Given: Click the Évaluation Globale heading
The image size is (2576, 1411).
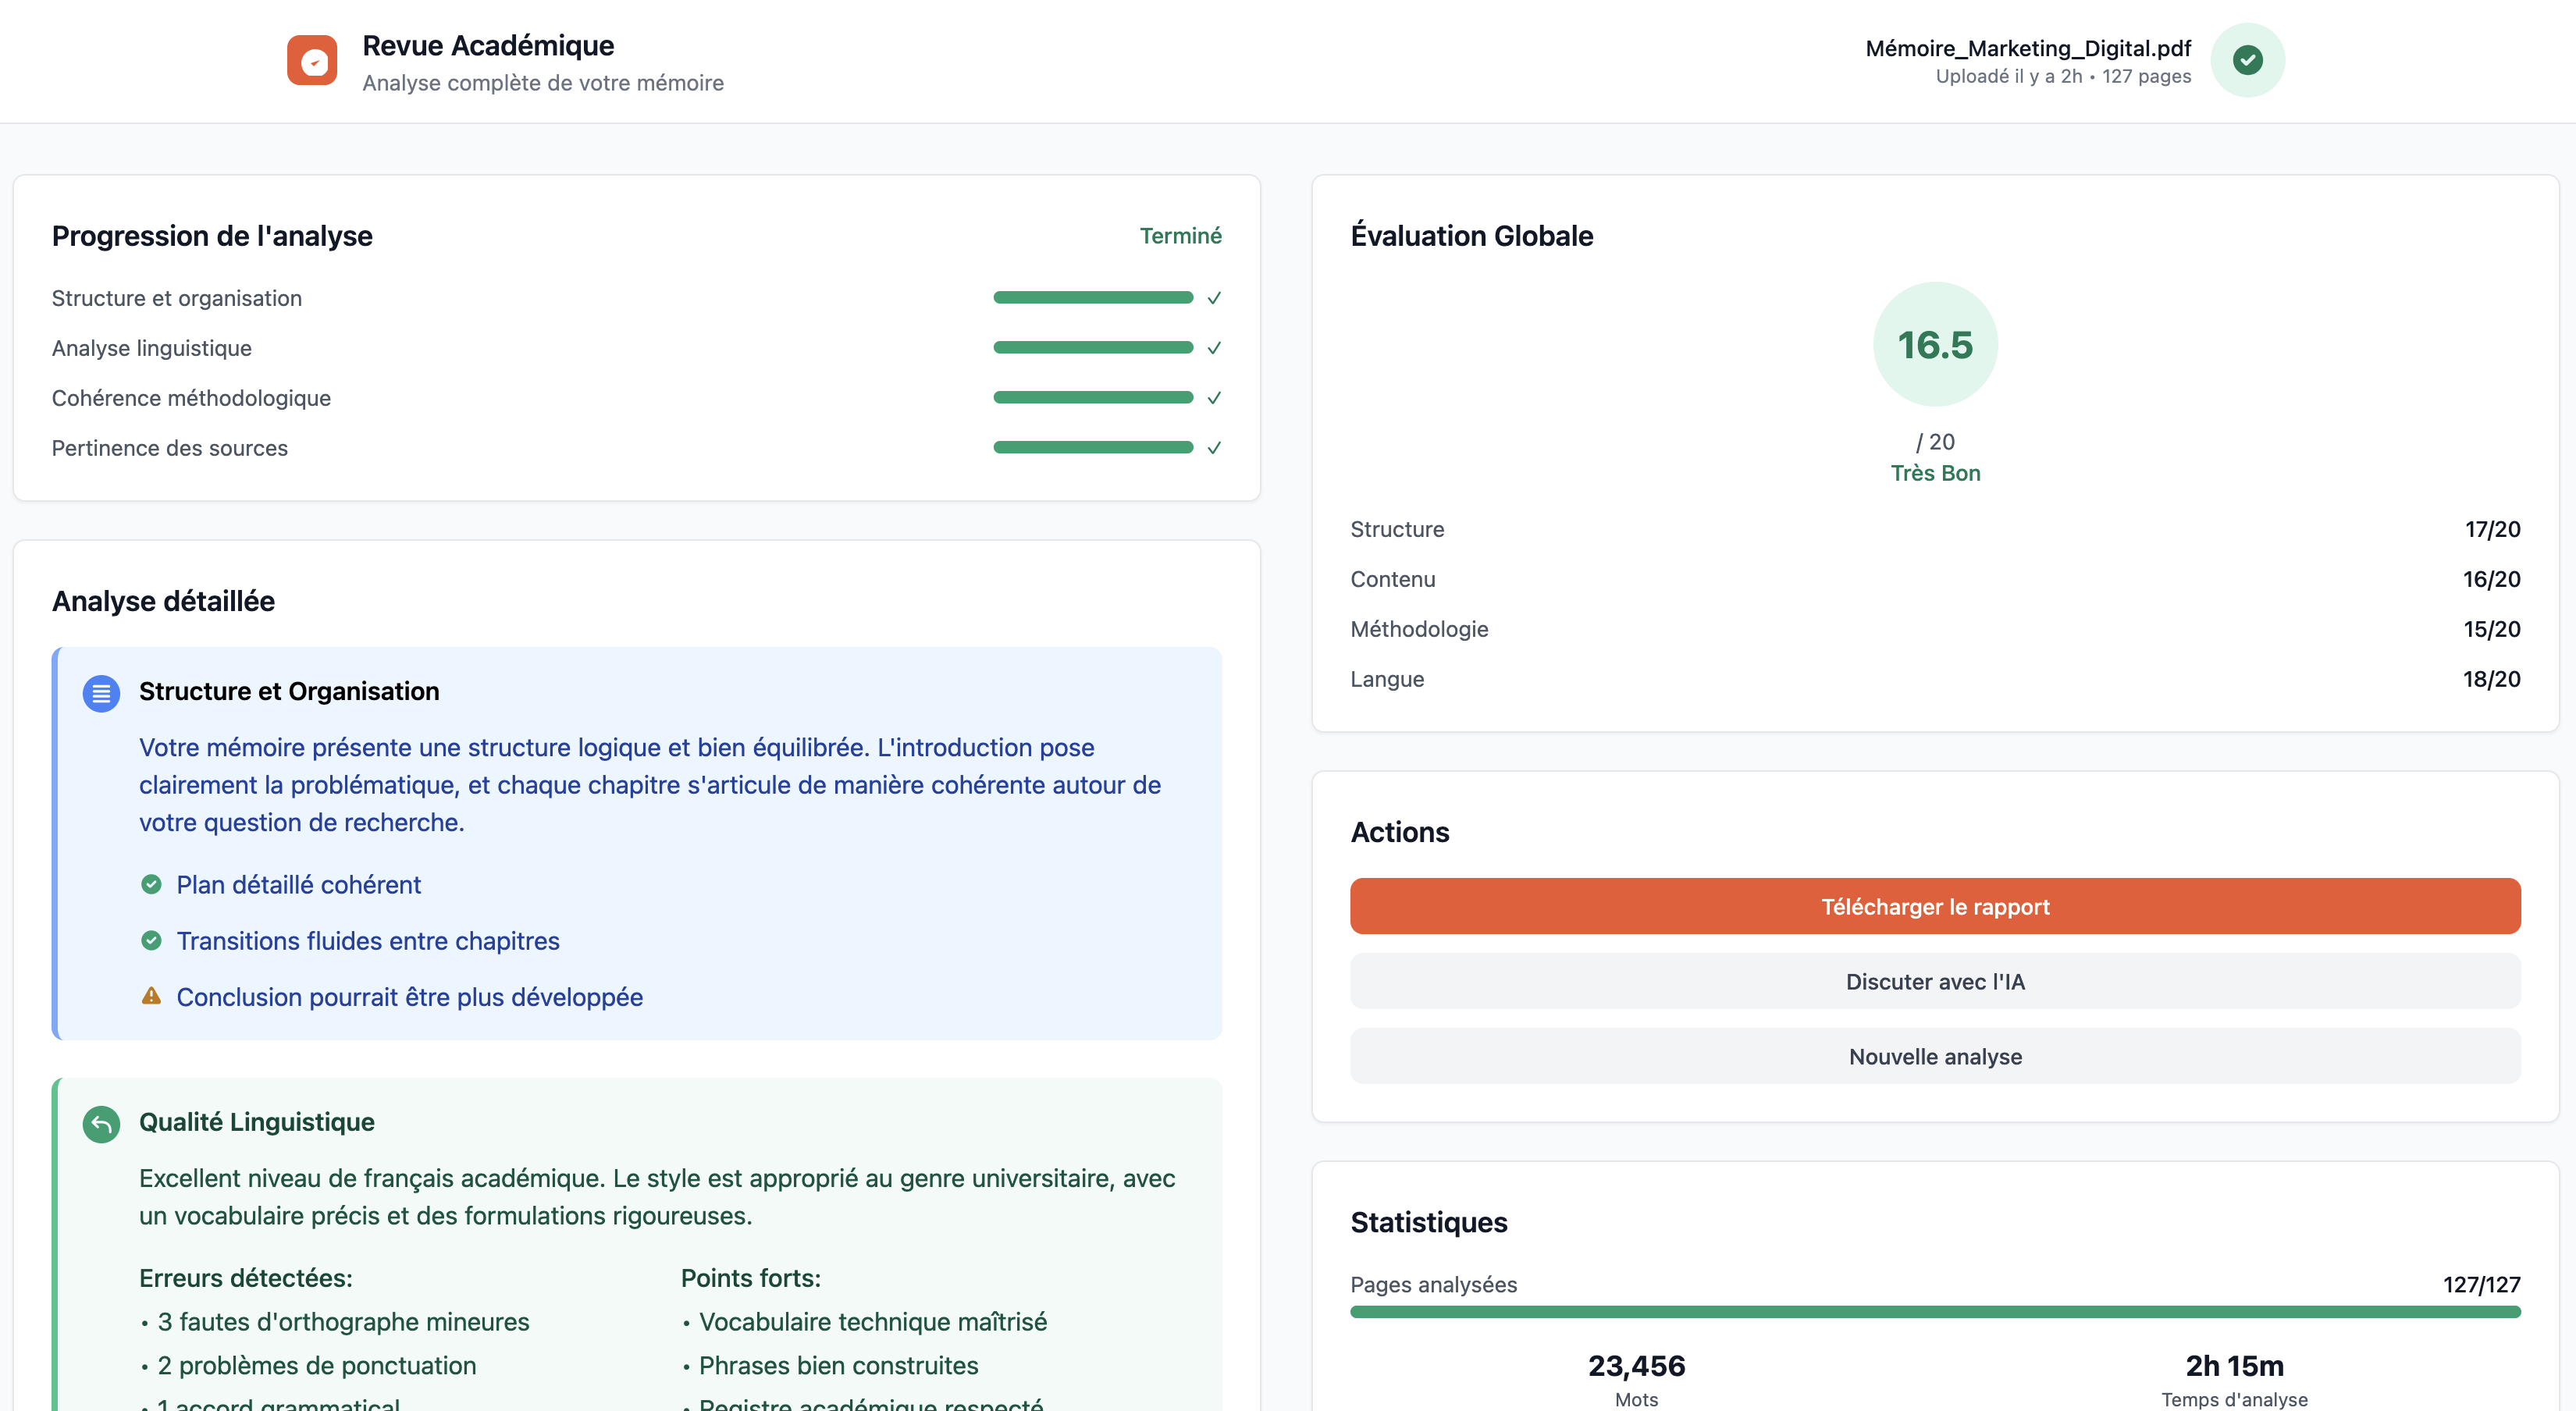Looking at the screenshot, I should (1471, 236).
